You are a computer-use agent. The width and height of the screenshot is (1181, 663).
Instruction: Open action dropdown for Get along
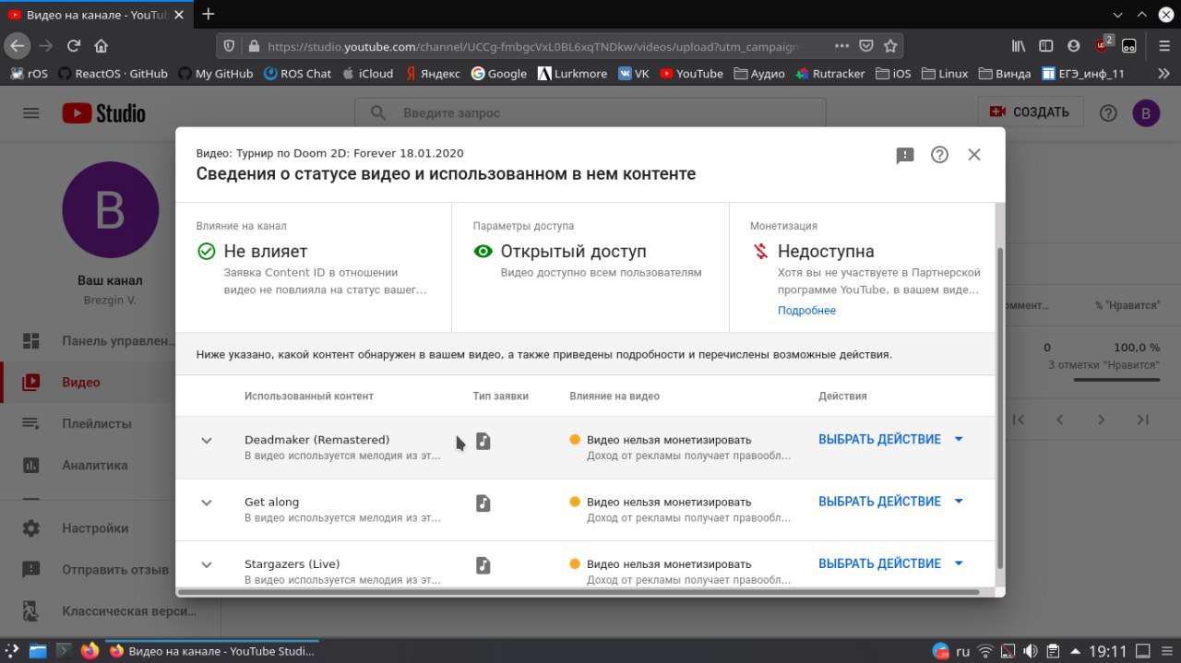pyautogui.click(x=890, y=502)
